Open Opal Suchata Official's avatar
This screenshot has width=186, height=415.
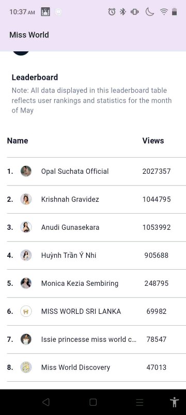(x=26, y=171)
